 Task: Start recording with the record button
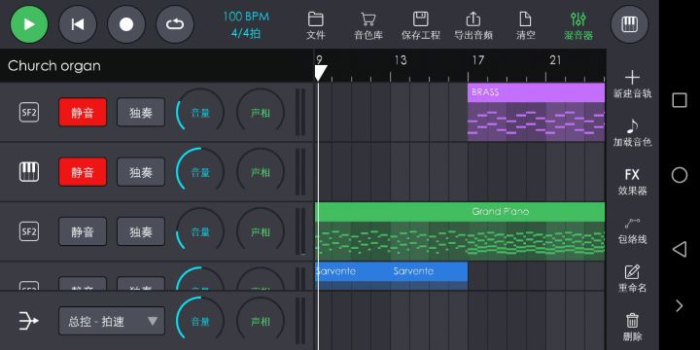(x=126, y=24)
